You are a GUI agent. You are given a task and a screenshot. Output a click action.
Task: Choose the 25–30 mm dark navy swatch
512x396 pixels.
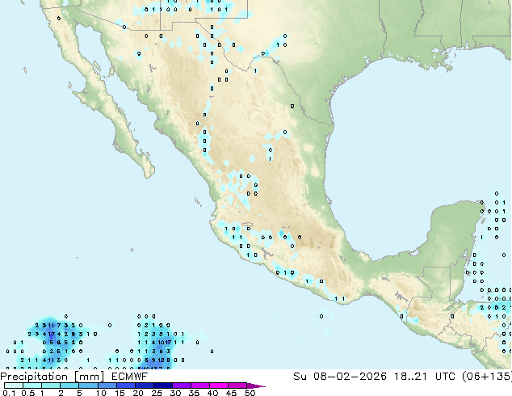click(162, 385)
